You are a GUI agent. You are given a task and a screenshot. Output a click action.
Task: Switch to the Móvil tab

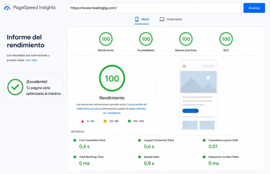[x=142, y=19]
